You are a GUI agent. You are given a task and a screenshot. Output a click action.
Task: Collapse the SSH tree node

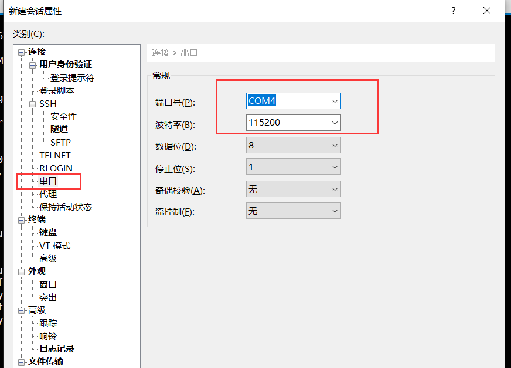coord(33,104)
